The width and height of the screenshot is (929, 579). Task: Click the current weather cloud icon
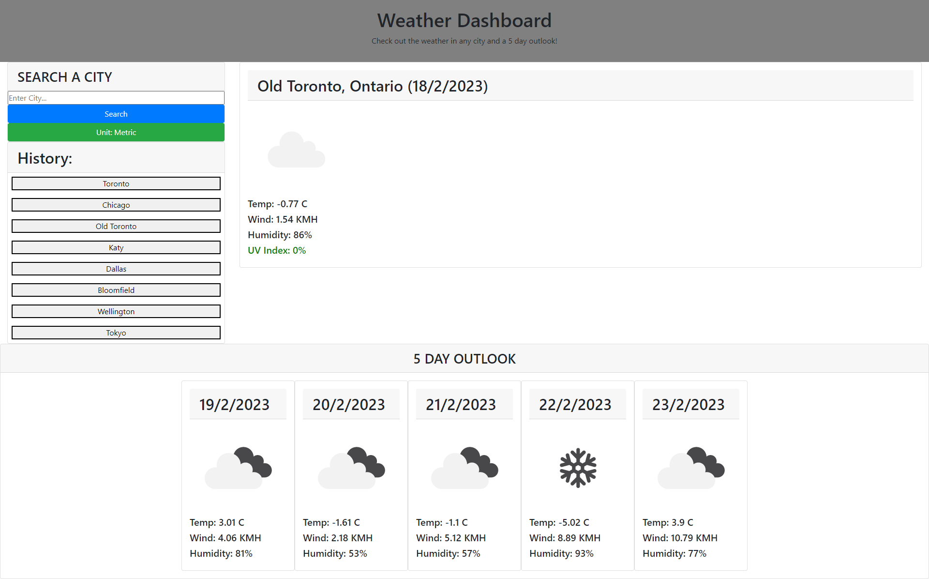coord(296,150)
